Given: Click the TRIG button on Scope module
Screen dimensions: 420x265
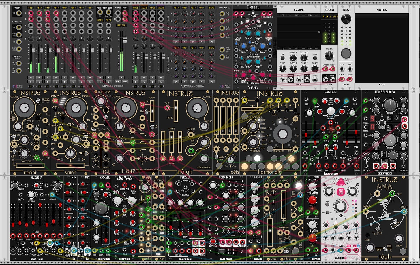Looking at the screenshot, I should coord(315,58).
